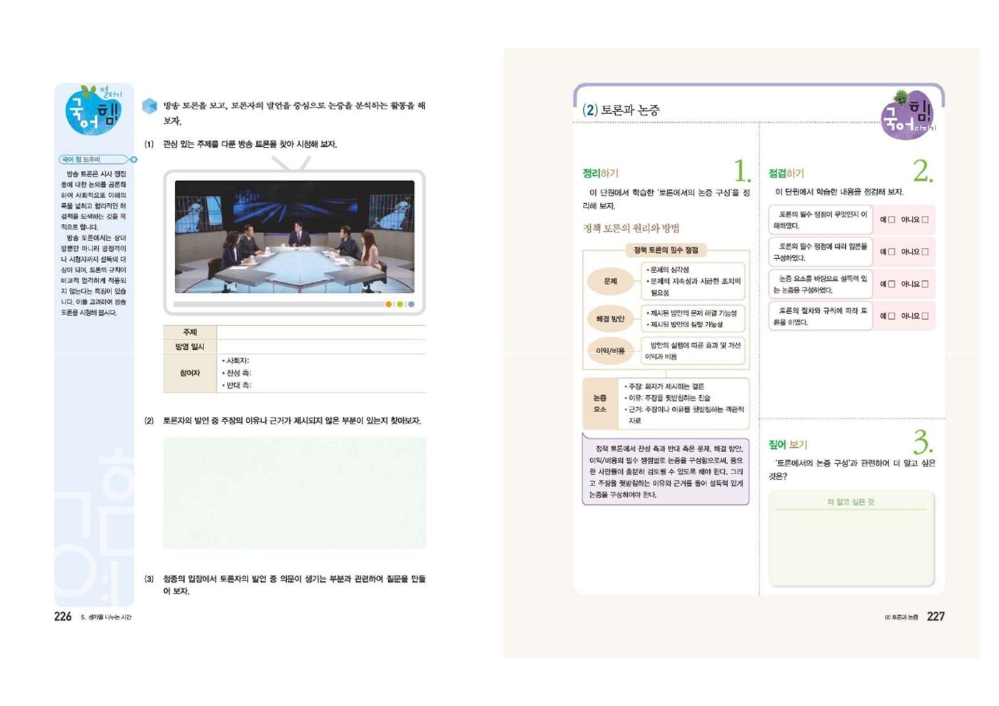
Task: Select the 문제 oval label
Action: 610,281
